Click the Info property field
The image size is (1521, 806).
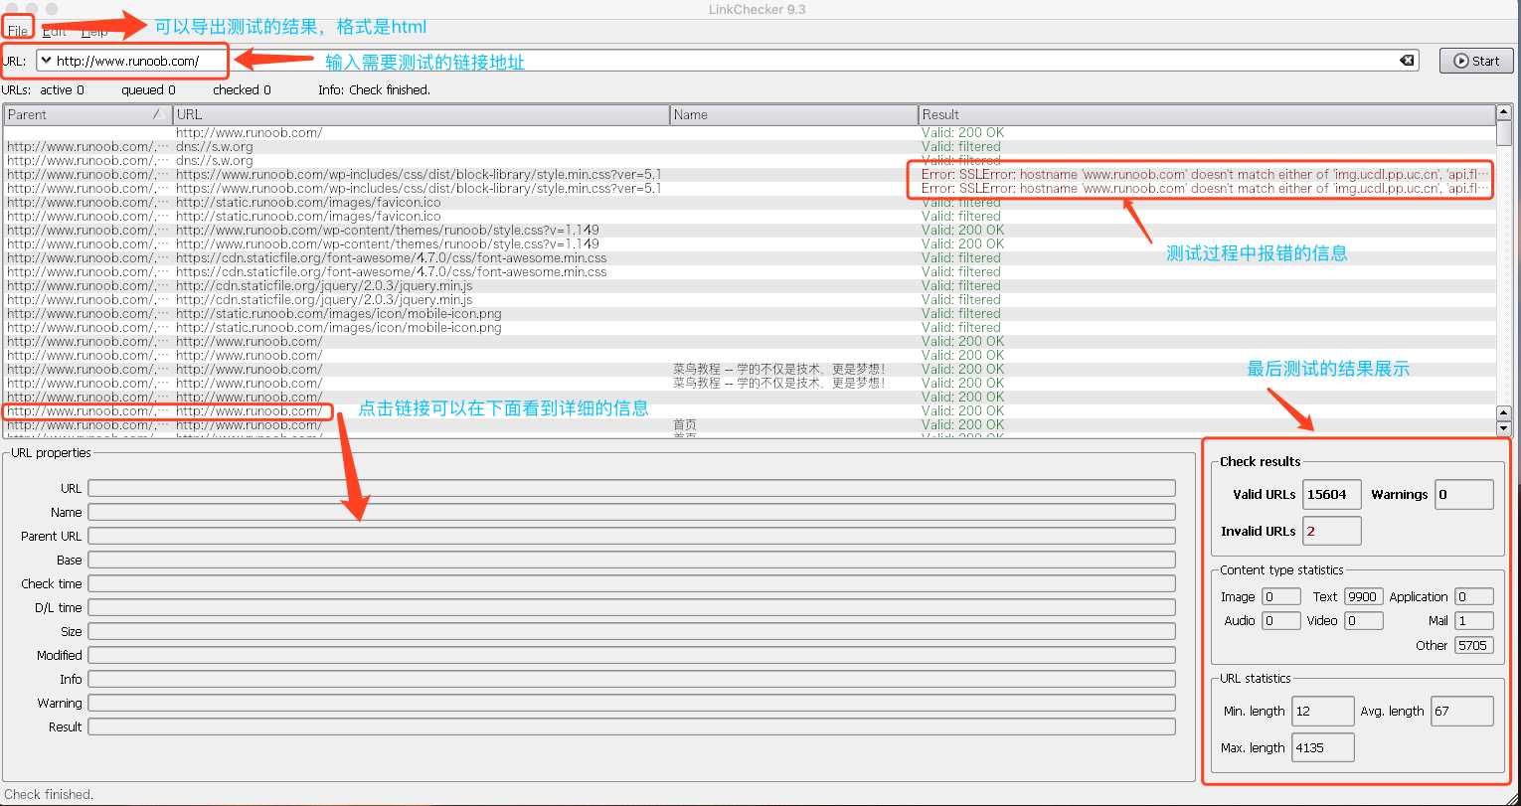point(631,679)
